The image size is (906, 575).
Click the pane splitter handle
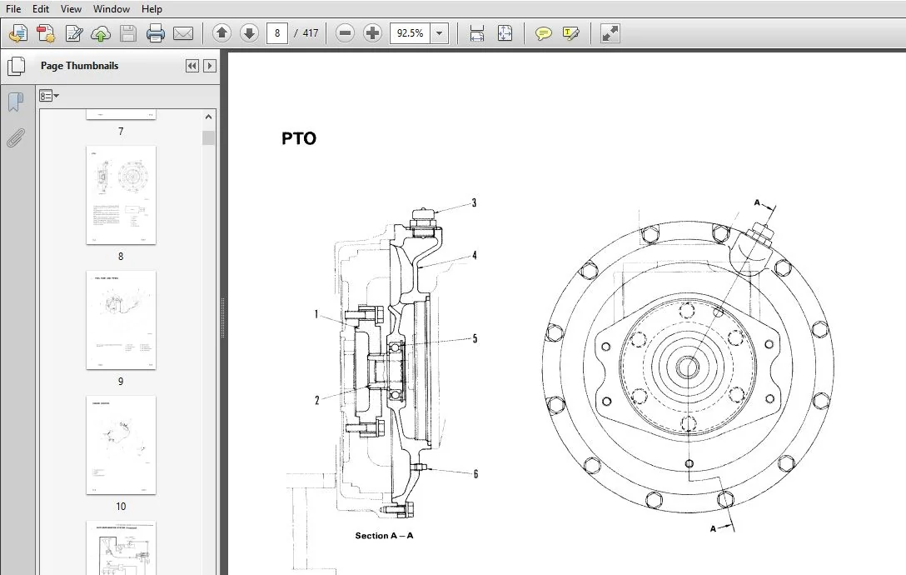pyautogui.click(x=223, y=317)
